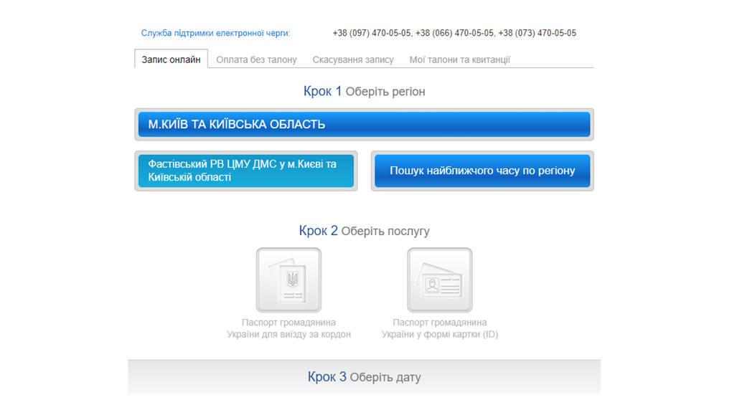The image size is (732, 400).
Task: Click the Крок 1 Оберіть регіон heading
Action: 364,92
